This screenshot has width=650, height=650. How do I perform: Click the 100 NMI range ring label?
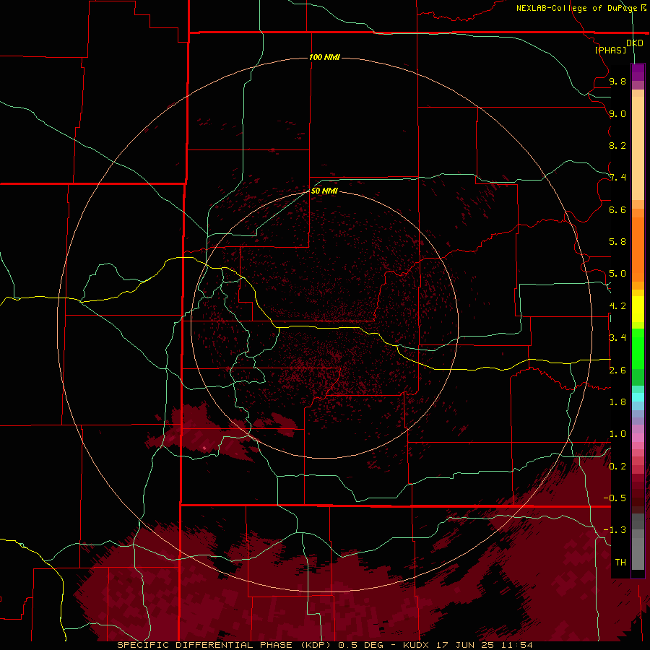[324, 57]
